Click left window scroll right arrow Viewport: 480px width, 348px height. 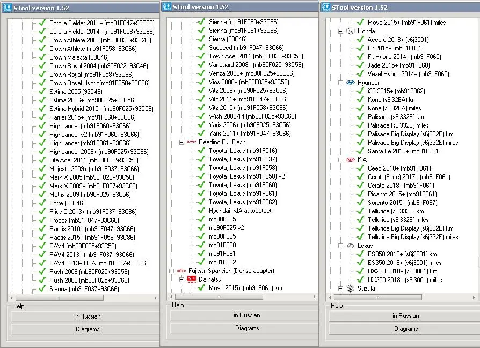[156, 298]
